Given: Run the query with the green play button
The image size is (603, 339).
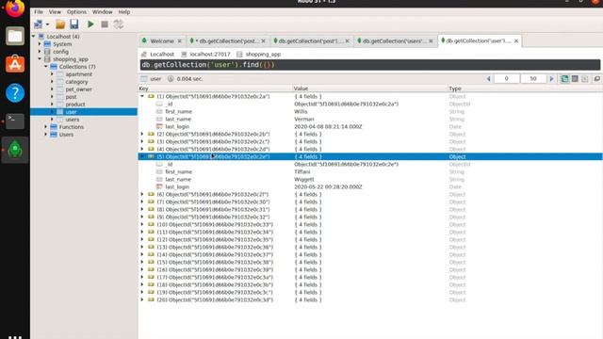Looking at the screenshot, I should point(90,24).
